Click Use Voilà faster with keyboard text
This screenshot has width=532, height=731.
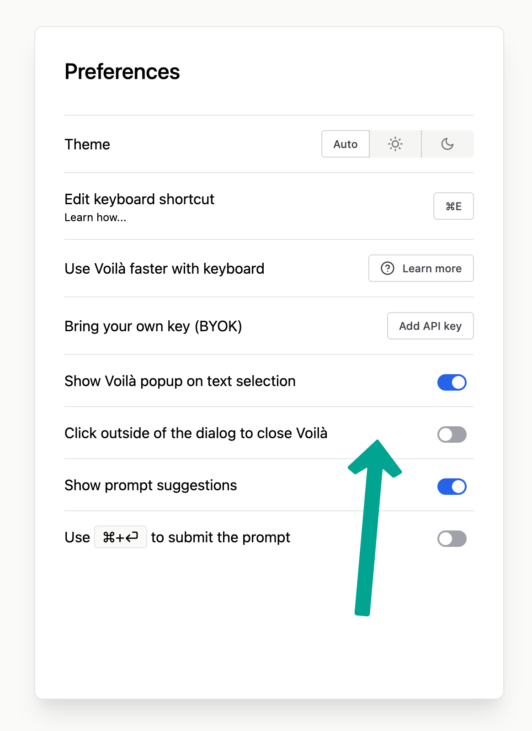(165, 269)
